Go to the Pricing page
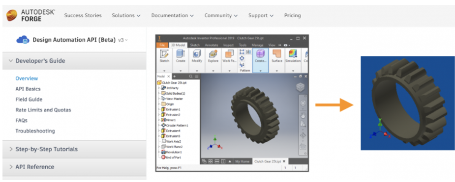 click(x=293, y=15)
